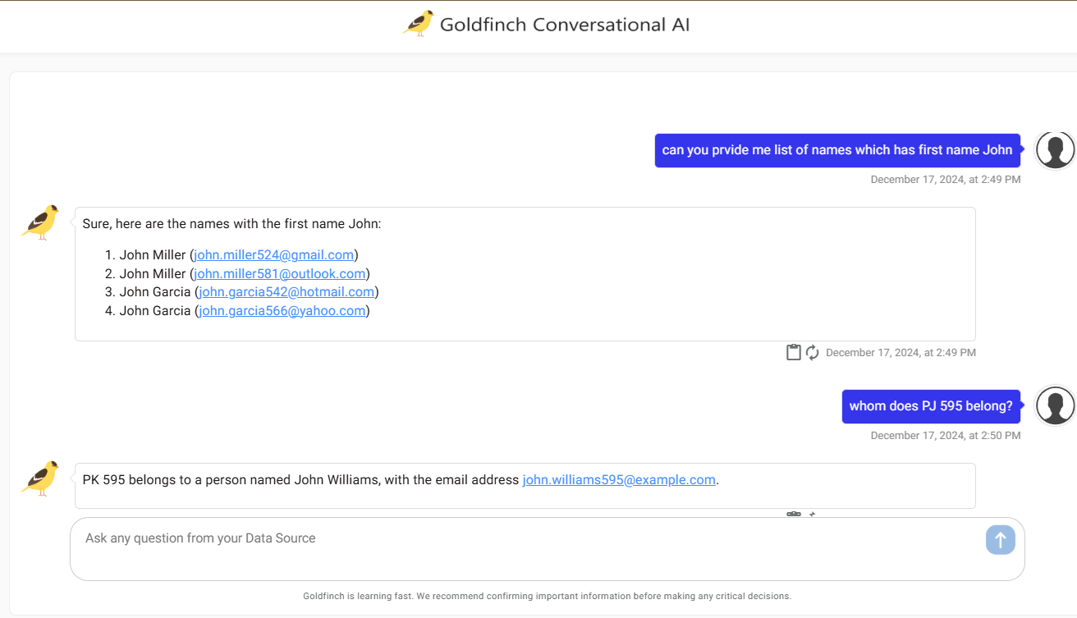Click the regenerate icon under the PK 595 response
The width and height of the screenshot is (1077, 618).
tap(812, 514)
